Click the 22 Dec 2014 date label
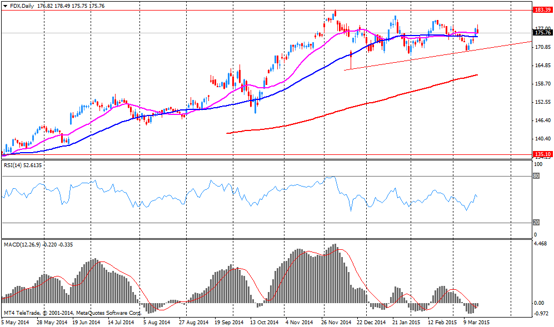The width and height of the screenshot is (554, 327). point(371,323)
